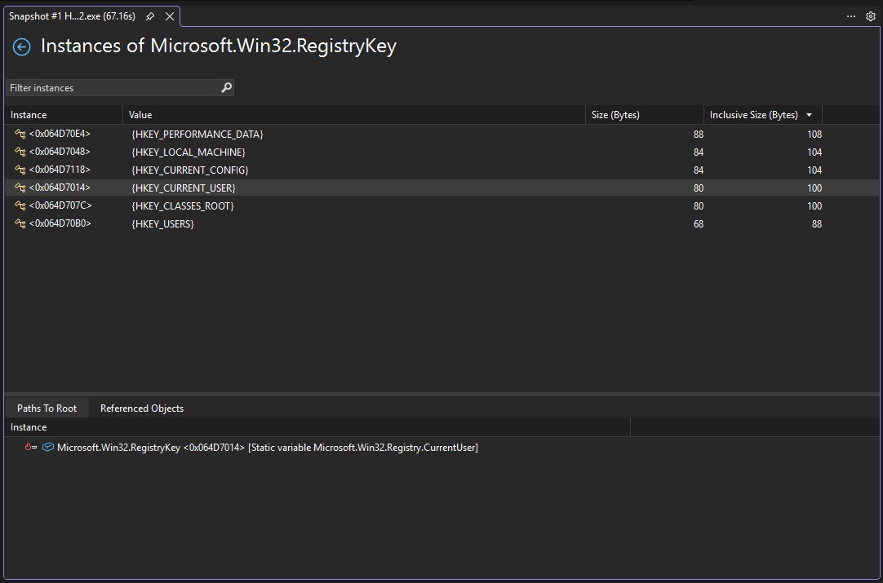883x583 pixels.
Task: Click the object reference icon beside 0x064D7014
Action: [48, 447]
